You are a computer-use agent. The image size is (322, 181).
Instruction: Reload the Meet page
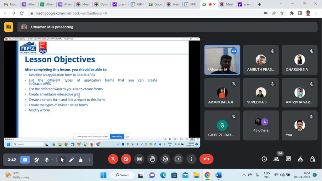pos(22,13)
